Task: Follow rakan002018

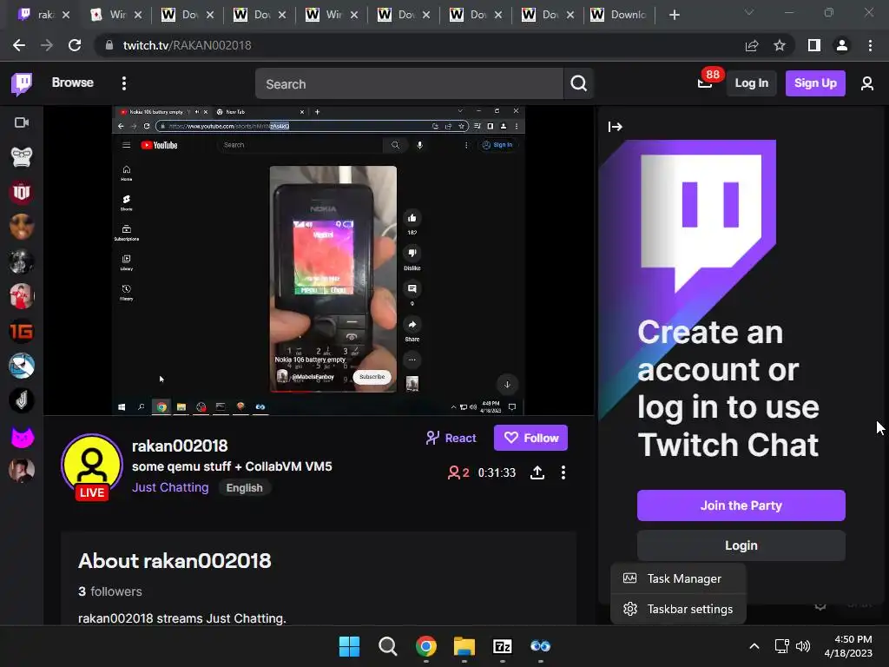Action: [530, 438]
